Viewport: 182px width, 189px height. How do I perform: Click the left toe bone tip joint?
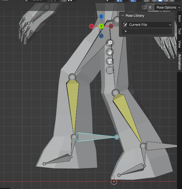[44, 164]
